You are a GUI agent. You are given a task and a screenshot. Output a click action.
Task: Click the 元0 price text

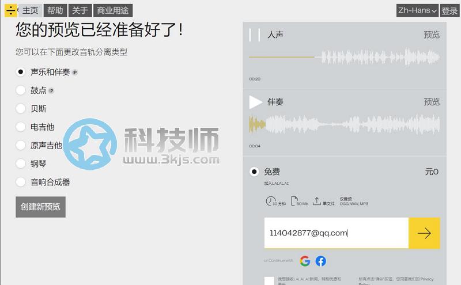pos(432,172)
